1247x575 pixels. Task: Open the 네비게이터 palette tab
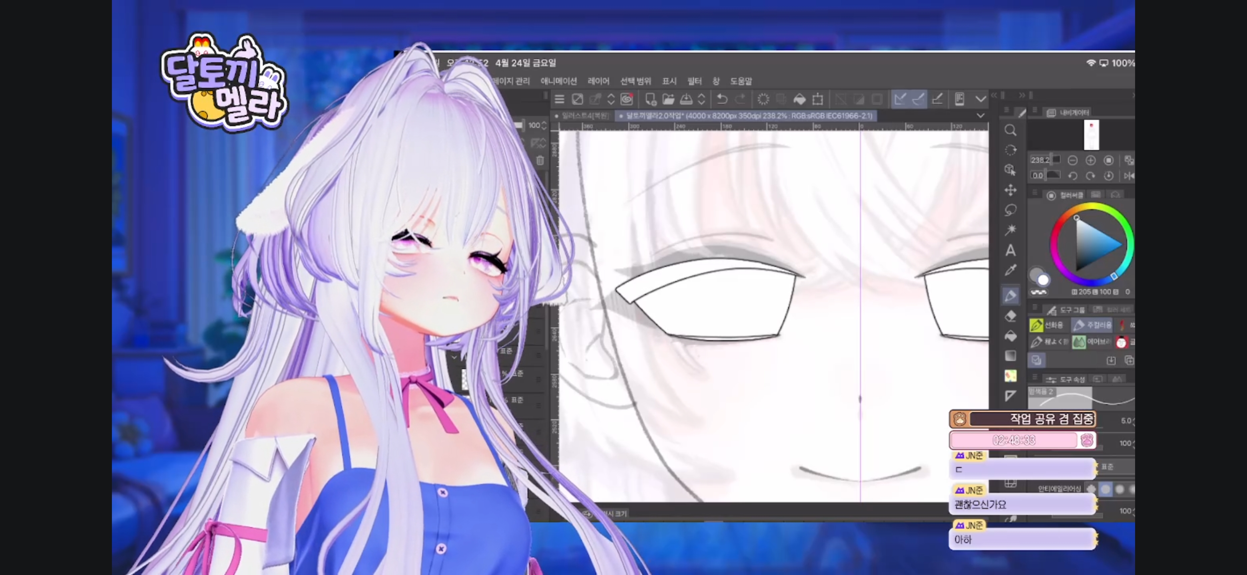click(1068, 113)
